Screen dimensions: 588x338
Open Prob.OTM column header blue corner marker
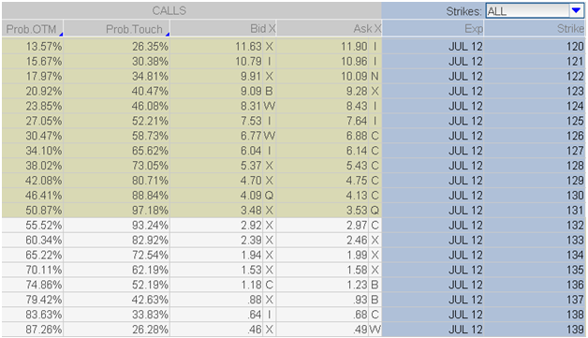point(61,34)
